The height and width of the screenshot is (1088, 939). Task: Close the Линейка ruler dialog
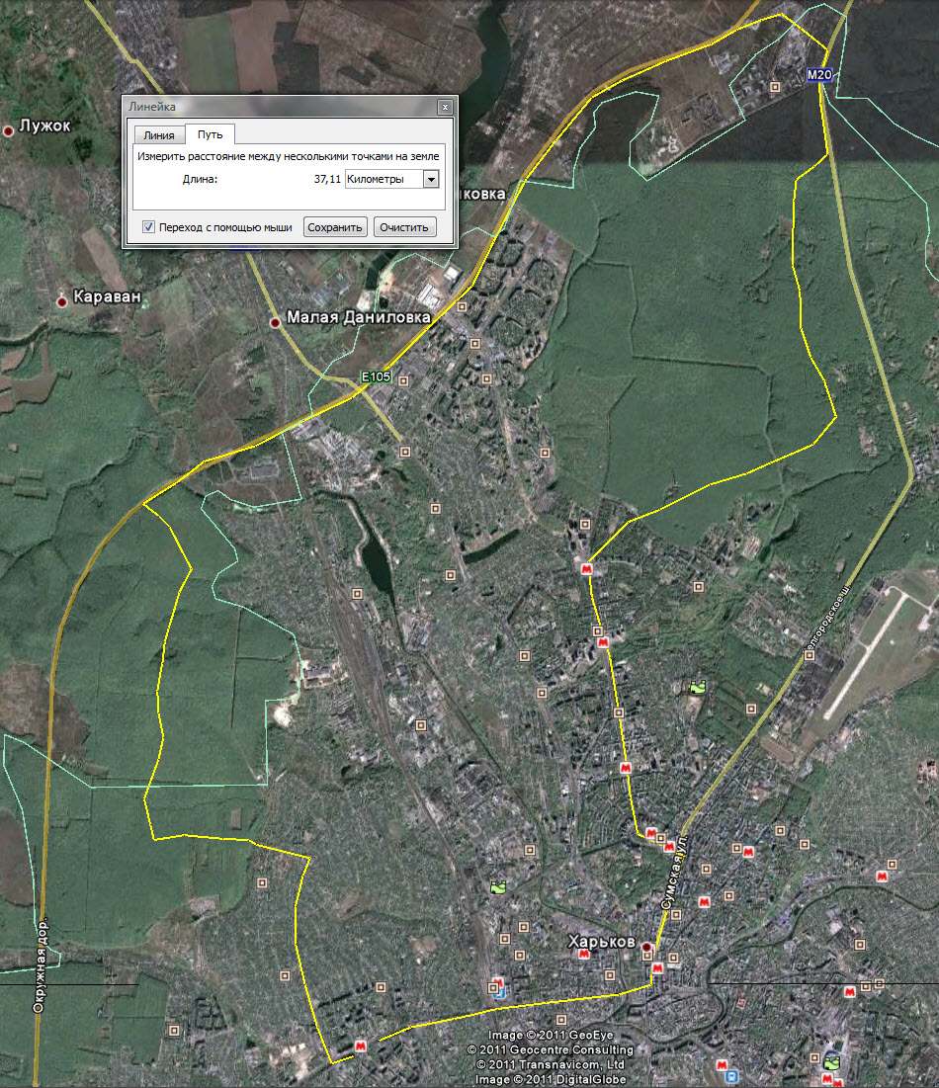(x=445, y=106)
